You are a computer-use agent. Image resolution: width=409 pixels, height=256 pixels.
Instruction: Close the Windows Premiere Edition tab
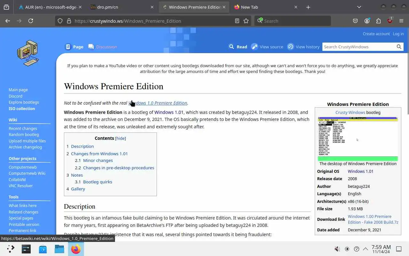click(224, 7)
